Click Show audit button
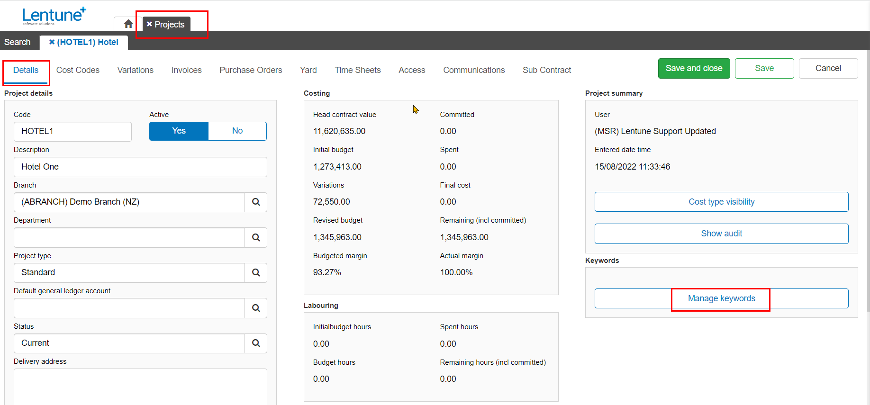Screen dimensions: 870x405 click(721, 234)
